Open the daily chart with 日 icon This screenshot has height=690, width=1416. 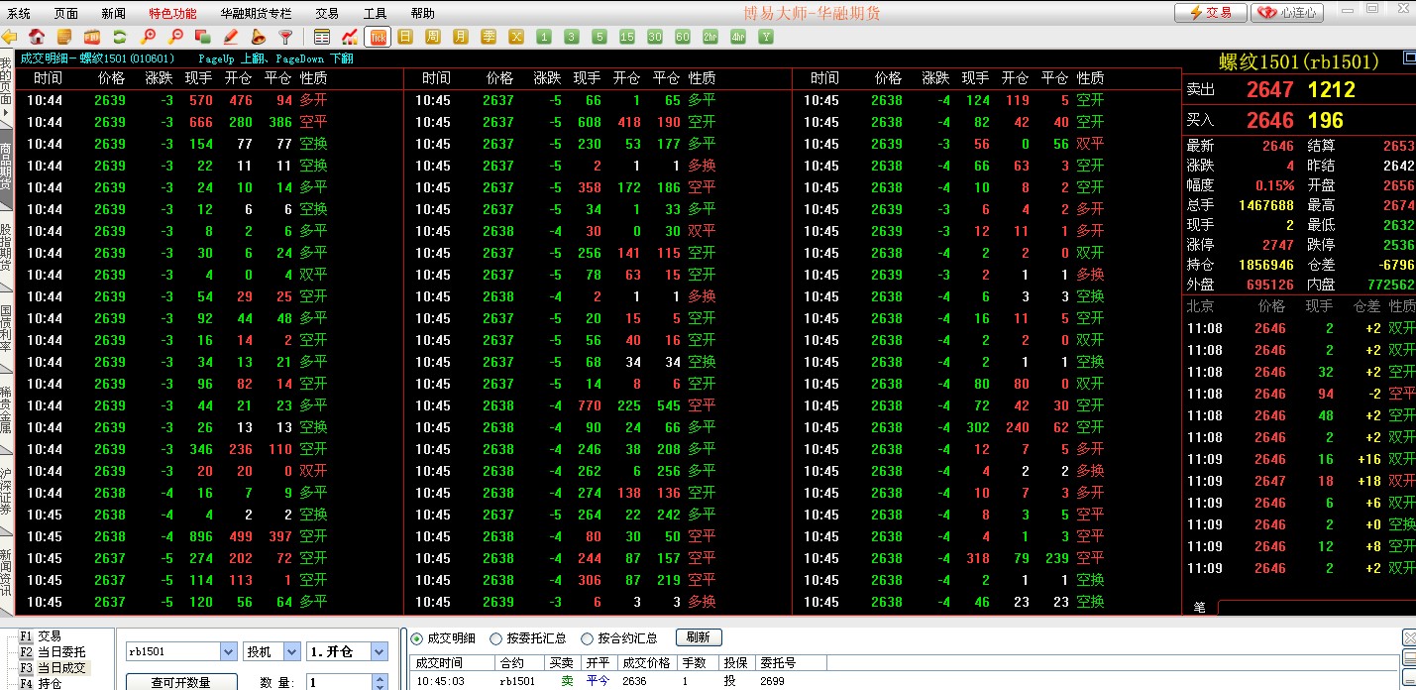click(x=404, y=35)
